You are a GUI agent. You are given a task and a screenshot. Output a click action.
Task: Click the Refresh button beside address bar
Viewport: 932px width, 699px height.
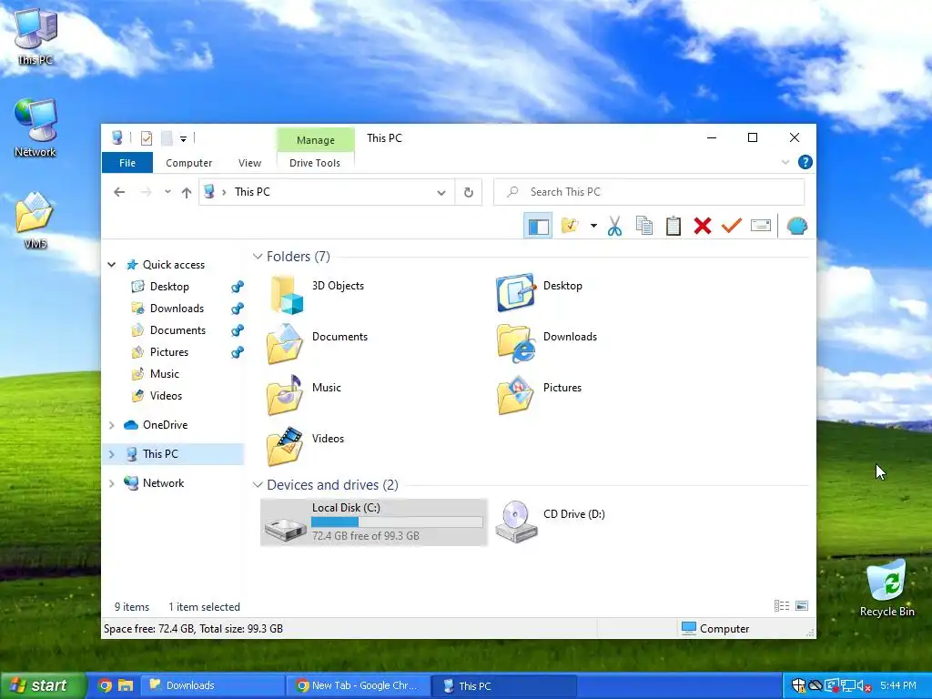point(469,192)
